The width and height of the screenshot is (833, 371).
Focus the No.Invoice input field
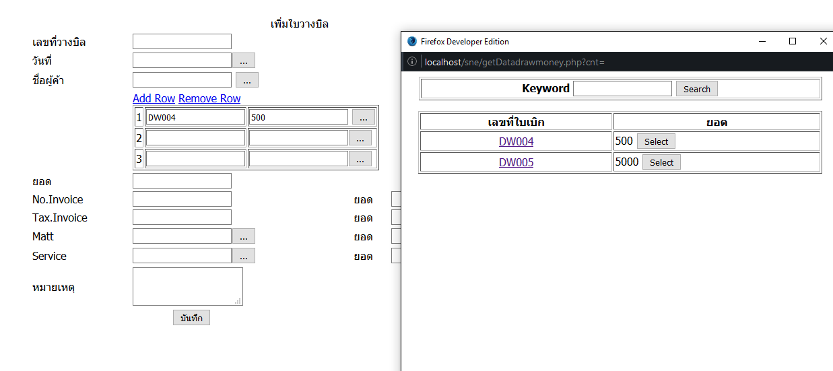(182, 199)
